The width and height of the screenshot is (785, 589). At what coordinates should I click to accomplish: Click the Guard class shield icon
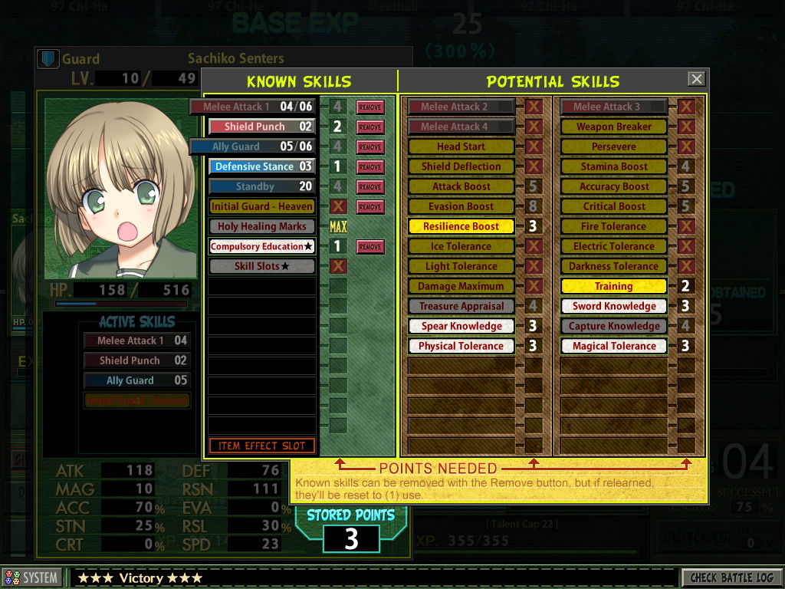tap(48, 59)
